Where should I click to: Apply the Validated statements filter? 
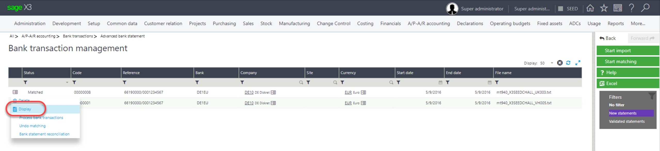[626, 121]
